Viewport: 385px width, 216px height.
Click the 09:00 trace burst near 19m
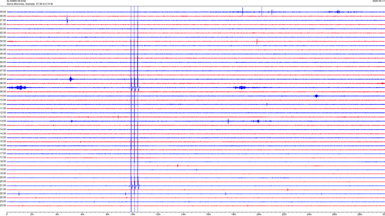coord(242,88)
